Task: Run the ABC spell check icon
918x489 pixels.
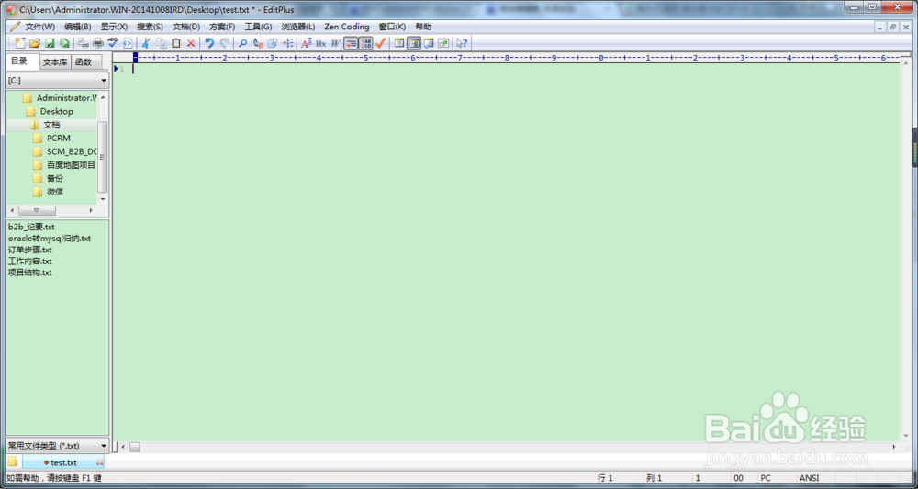Action: pos(113,43)
